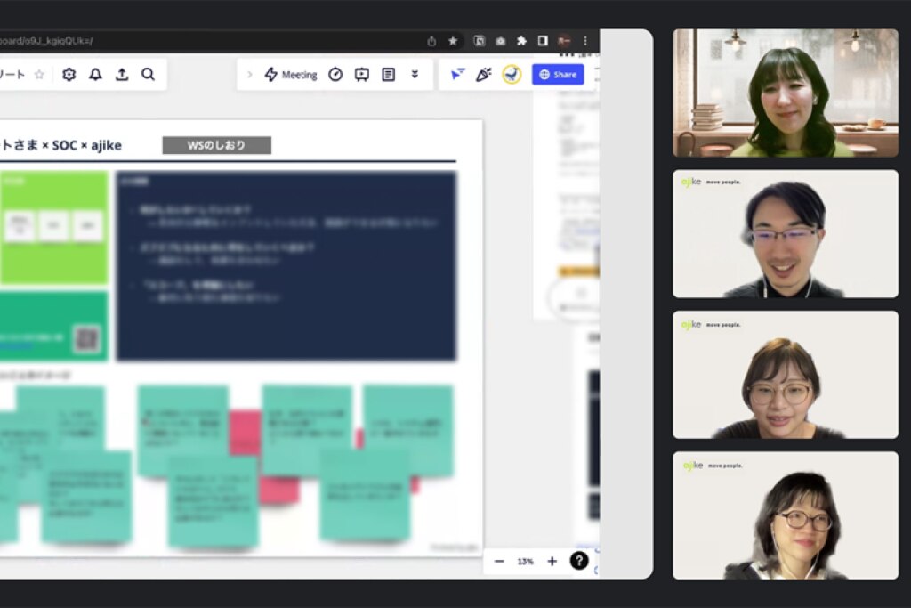Open the help question mark button
This screenshot has width=911, height=608.
[x=578, y=560]
